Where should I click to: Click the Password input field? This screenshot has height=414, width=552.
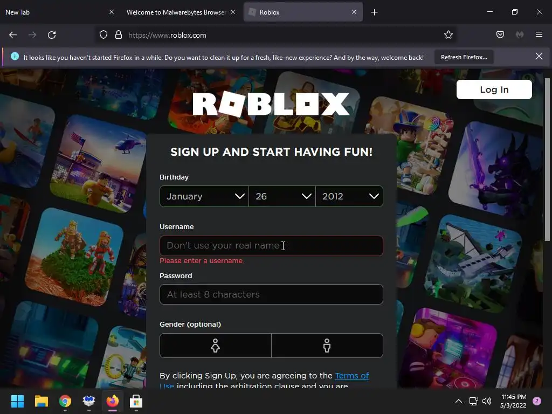271,294
